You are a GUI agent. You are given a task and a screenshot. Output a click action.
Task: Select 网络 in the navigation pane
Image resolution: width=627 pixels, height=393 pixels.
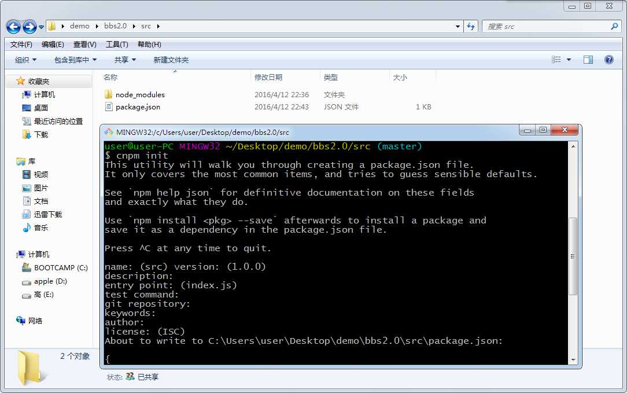point(35,321)
